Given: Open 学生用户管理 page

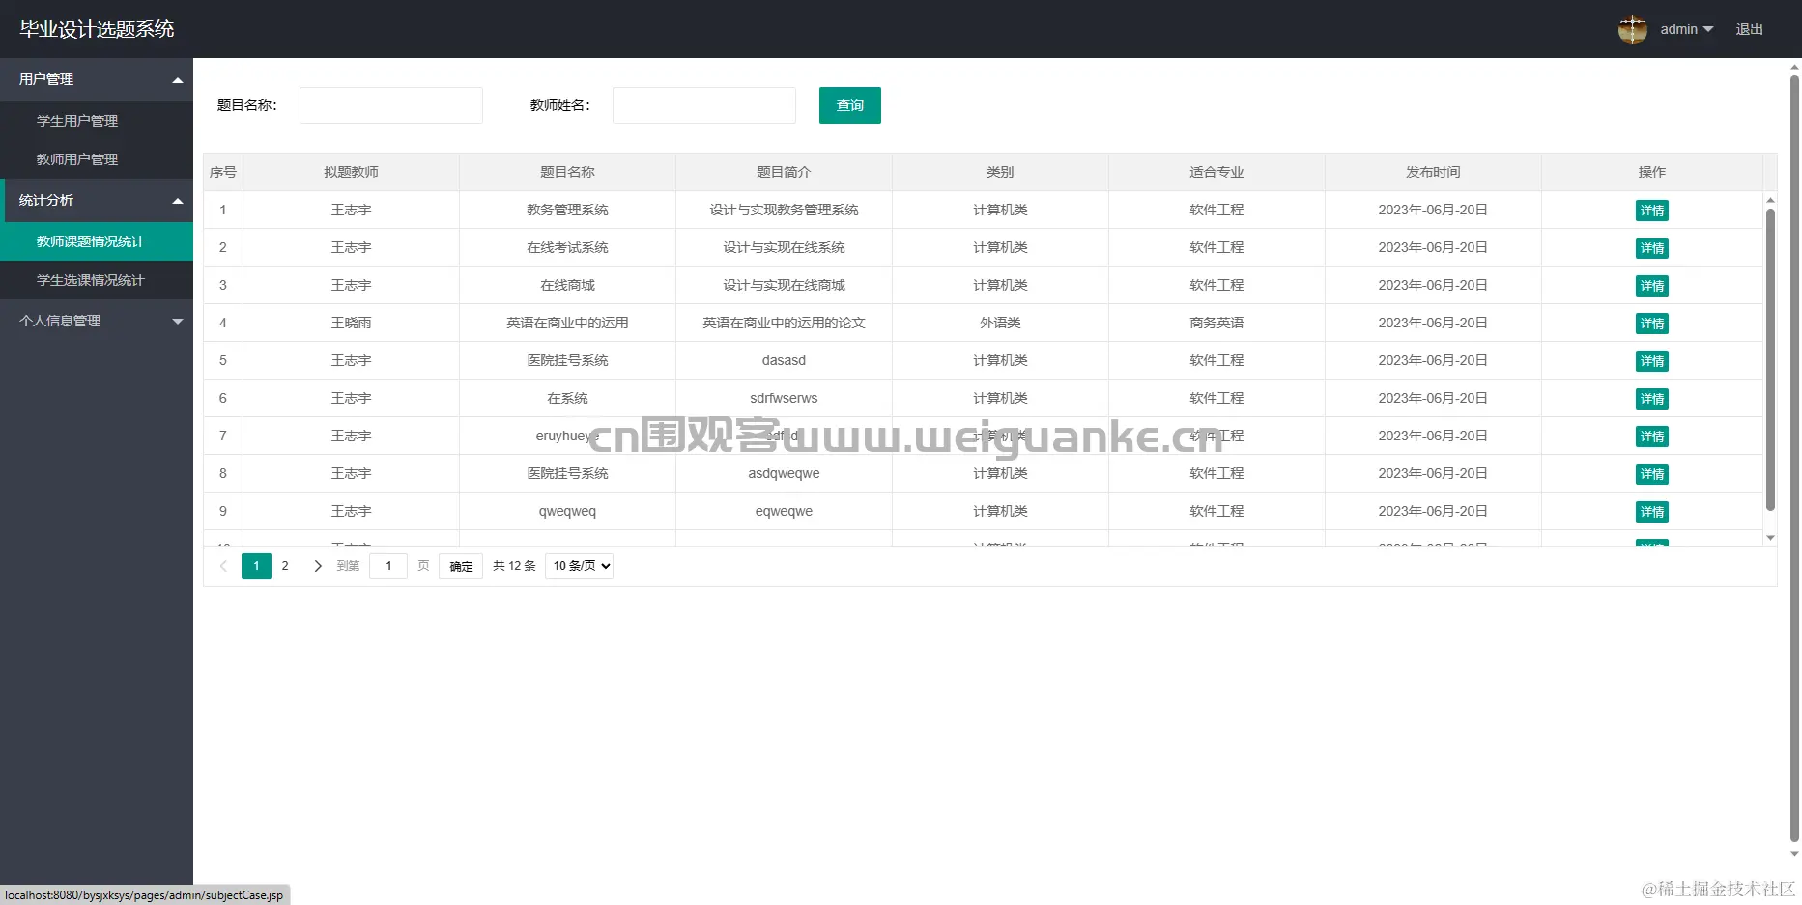Looking at the screenshot, I should click(x=97, y=121).
